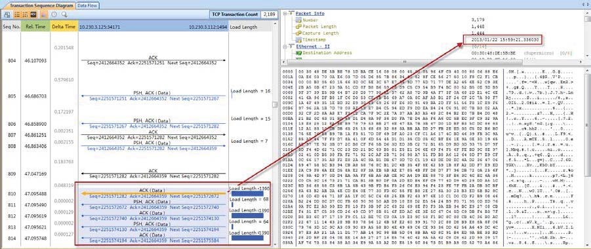The height and width of the screenshot is (249, 591).
Task: Click the 10.230.3.112:1494 endpoint header
Action: pyautogui.click(x=208, y=27)
